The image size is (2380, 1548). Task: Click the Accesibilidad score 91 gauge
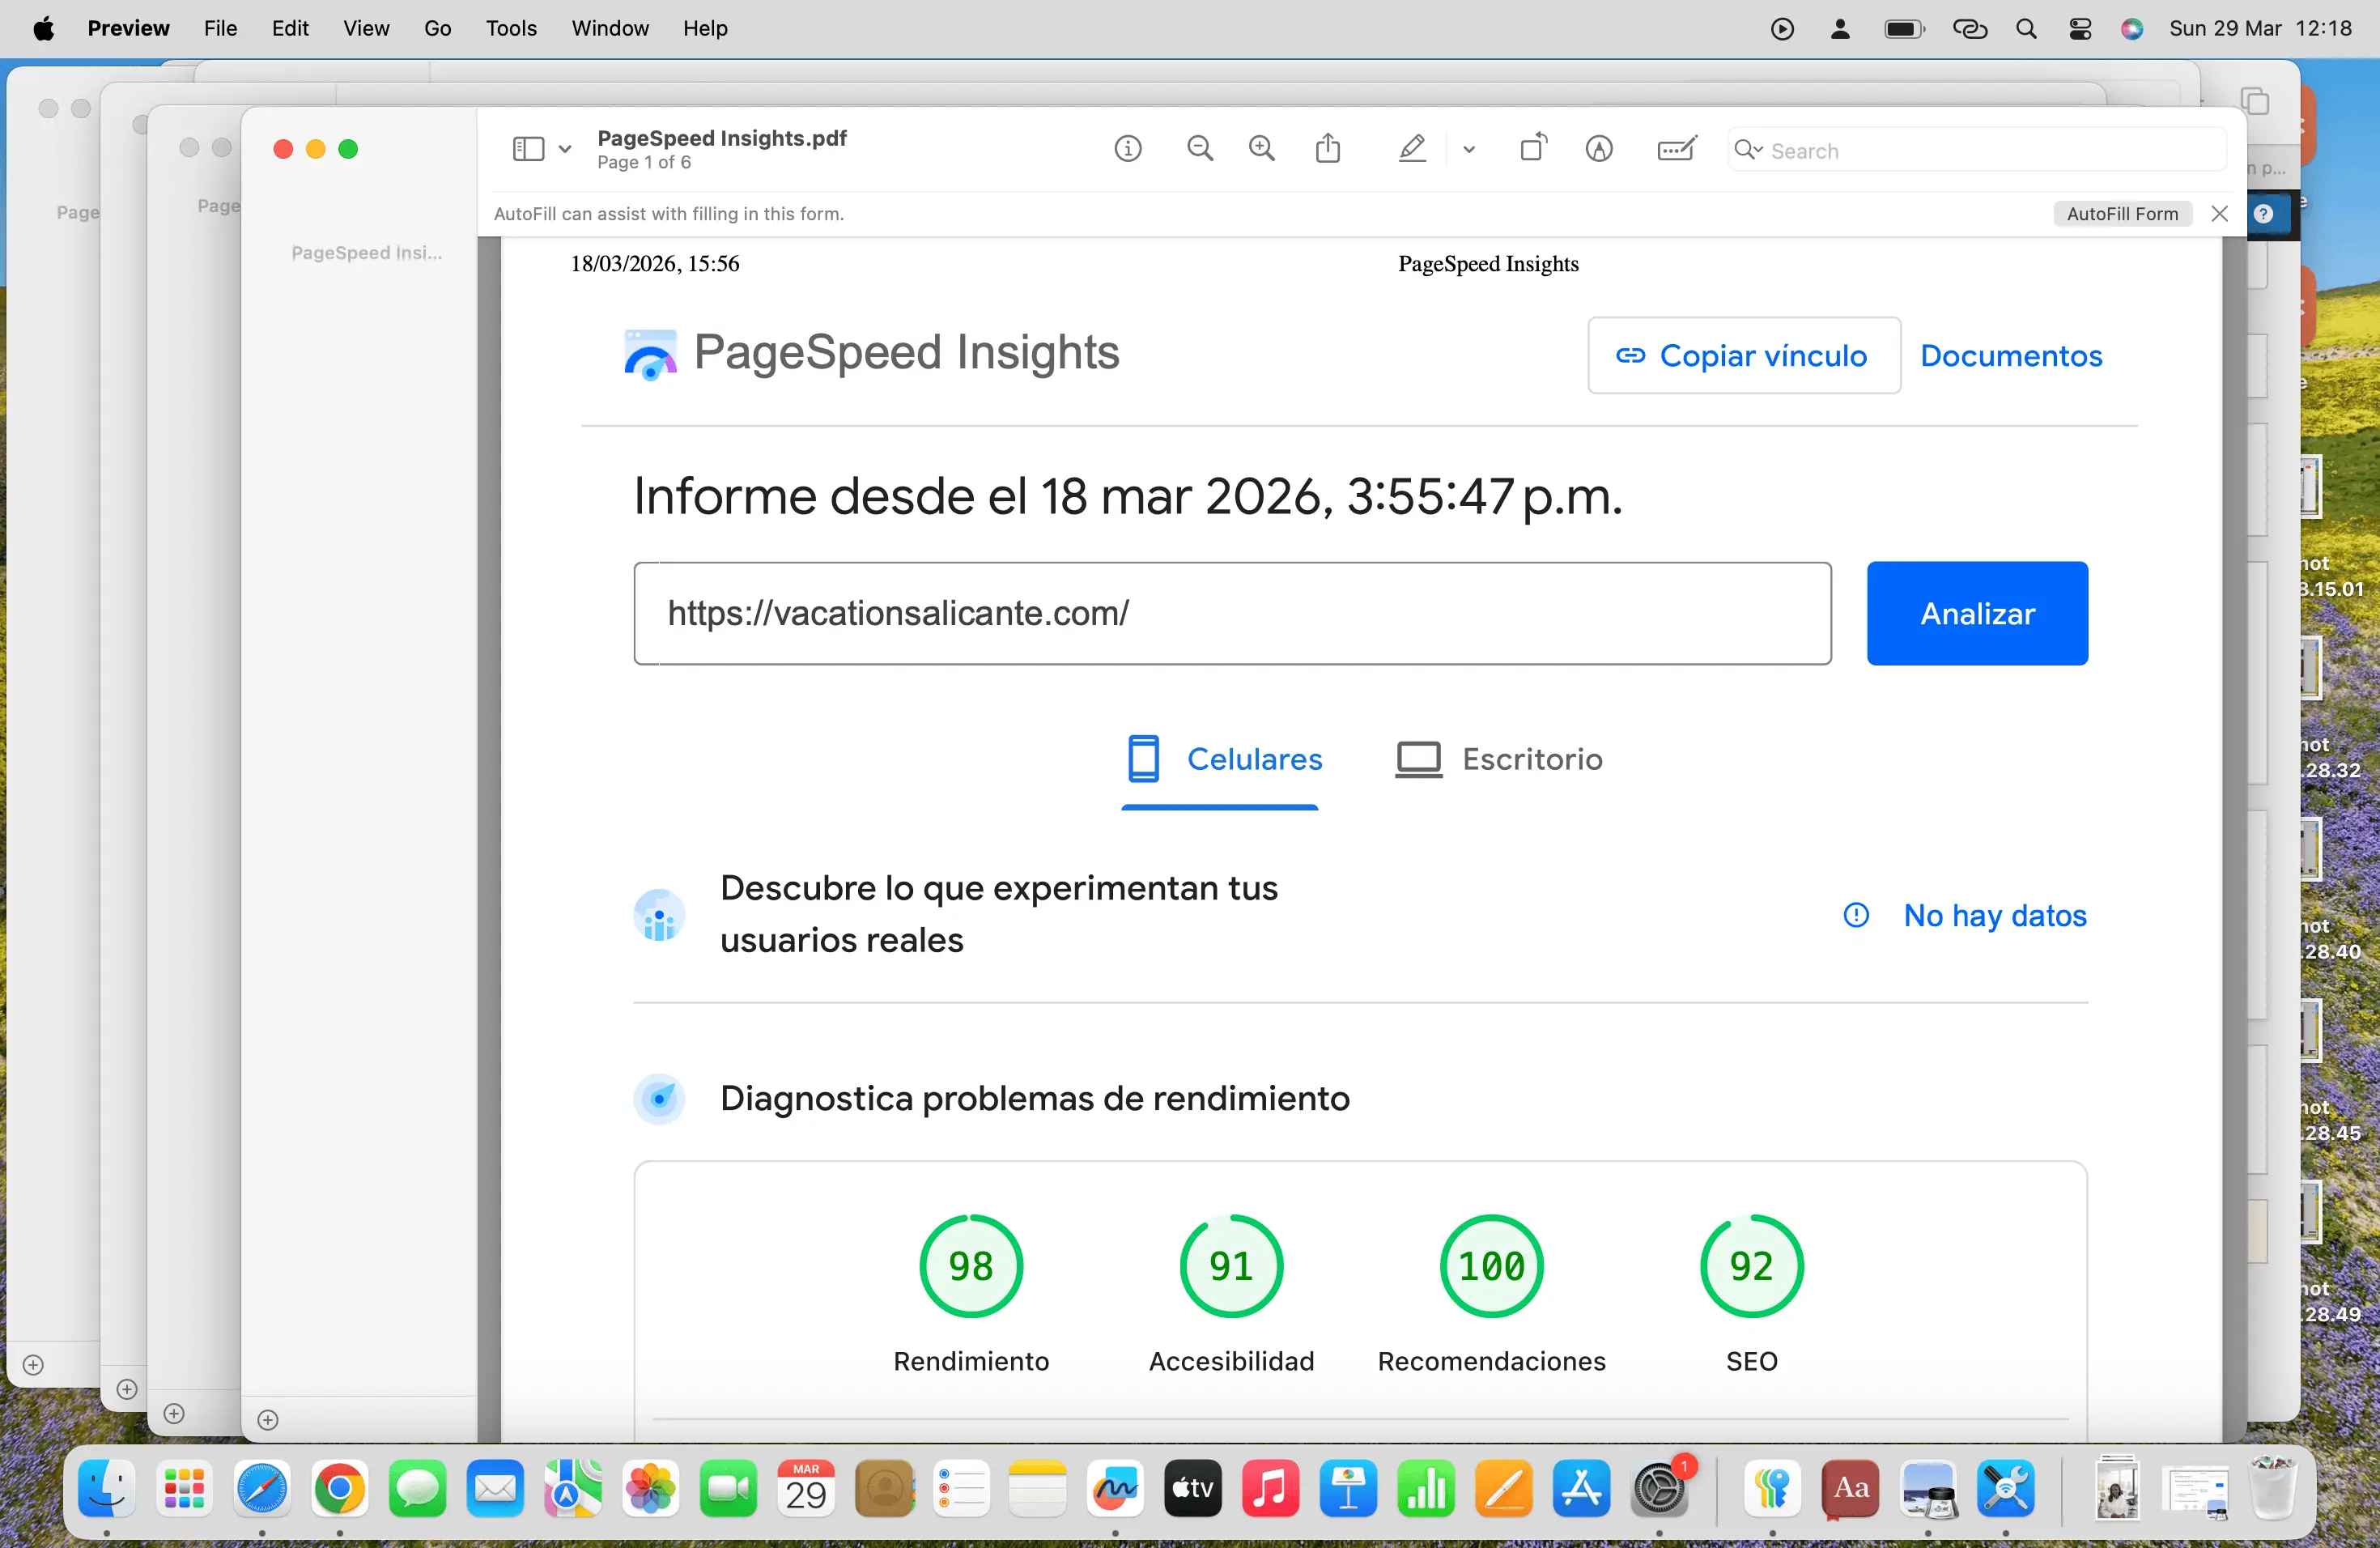click(x=1231, y=1266)
